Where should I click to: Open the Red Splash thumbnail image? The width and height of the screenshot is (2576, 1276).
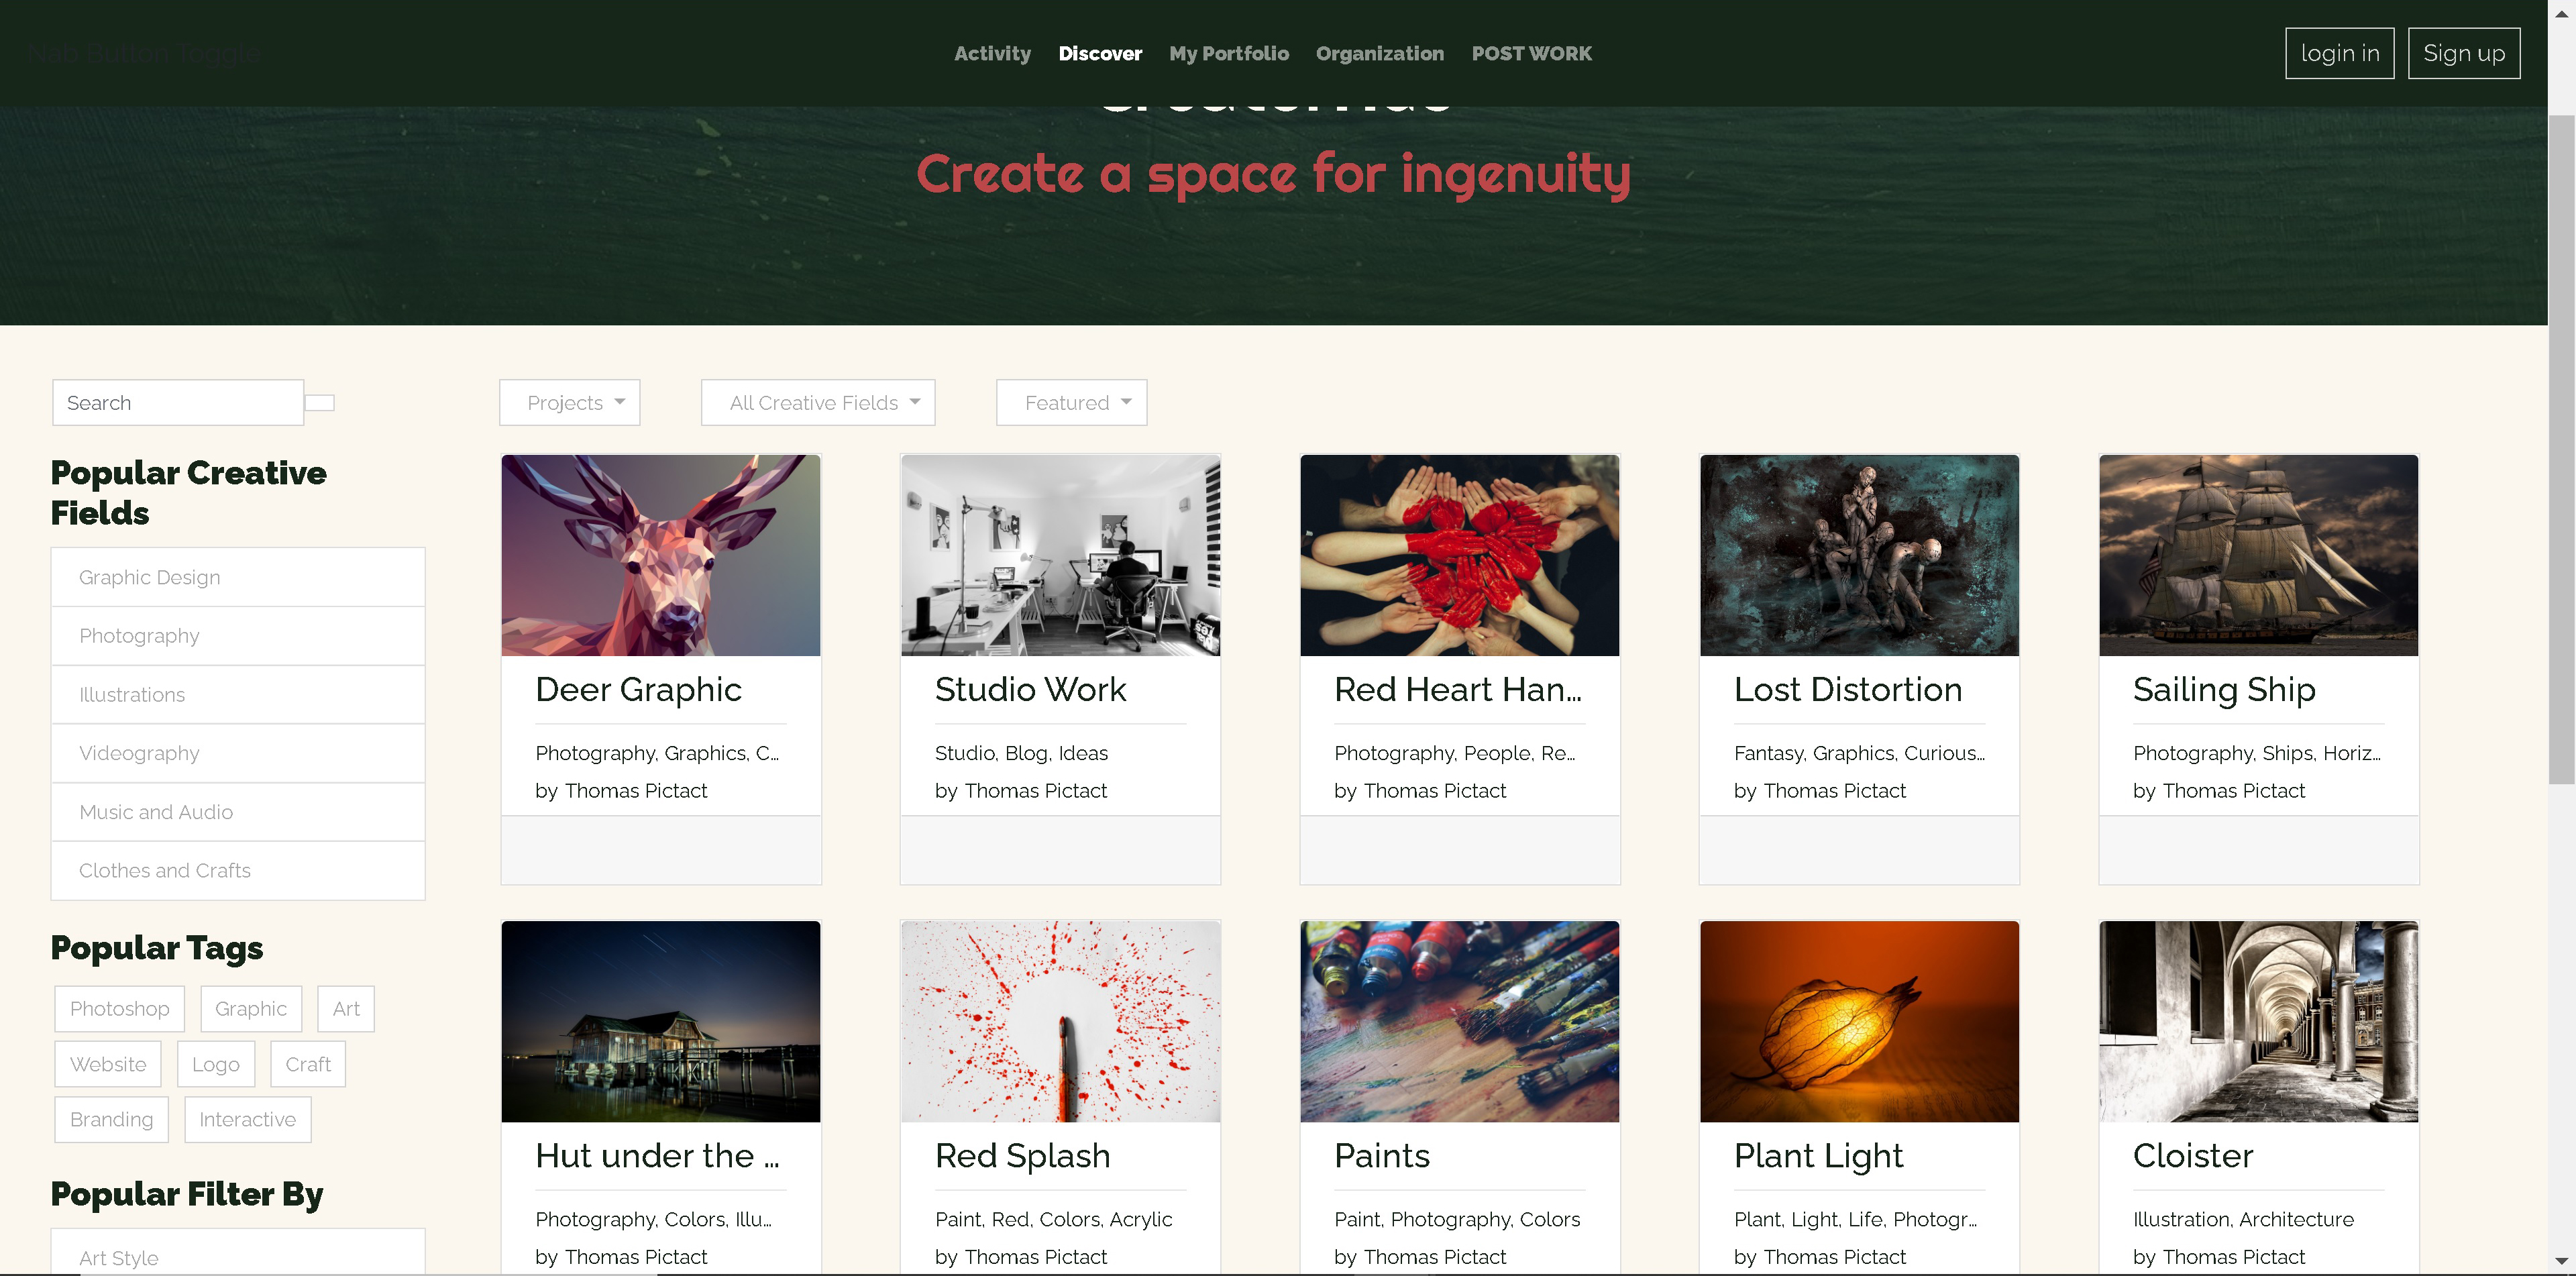point(1060,1022)
